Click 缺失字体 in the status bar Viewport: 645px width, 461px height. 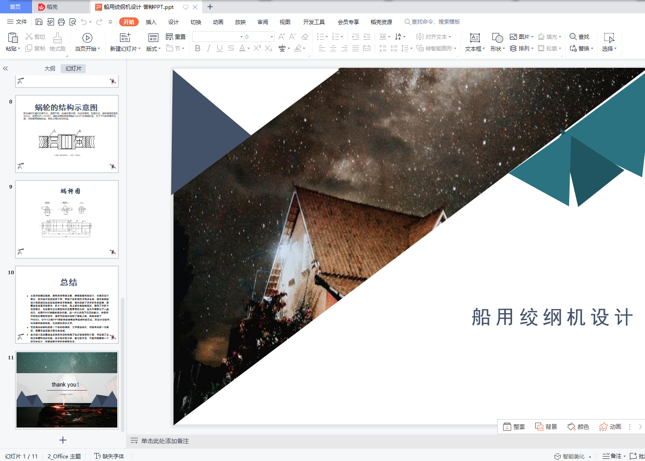[x=109, y=456]
